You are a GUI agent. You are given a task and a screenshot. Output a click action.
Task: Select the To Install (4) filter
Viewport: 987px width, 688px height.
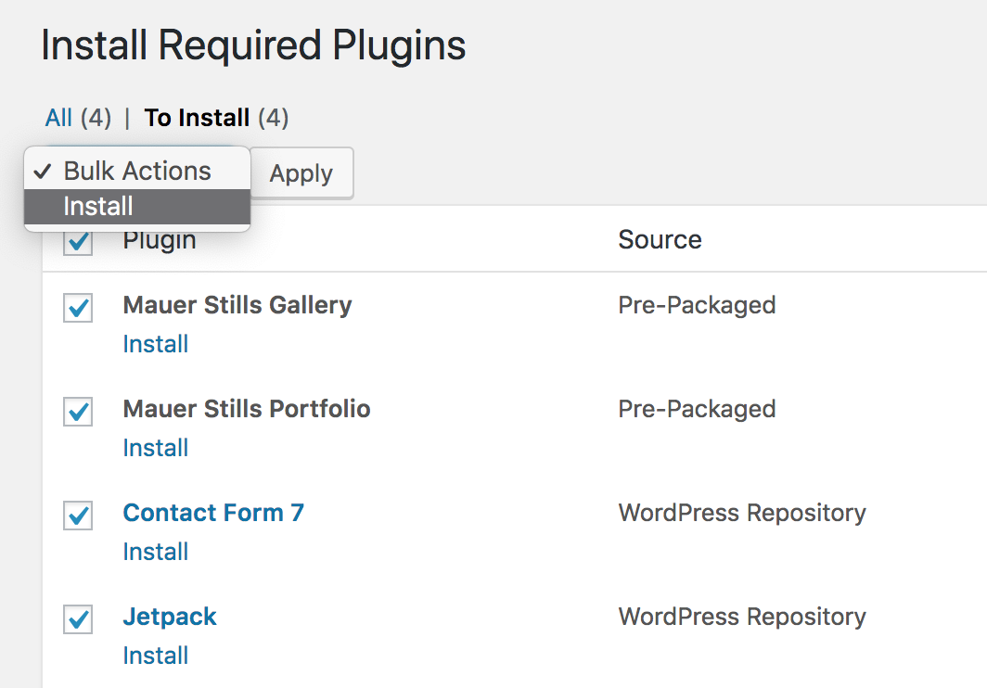tap(216, 118)
